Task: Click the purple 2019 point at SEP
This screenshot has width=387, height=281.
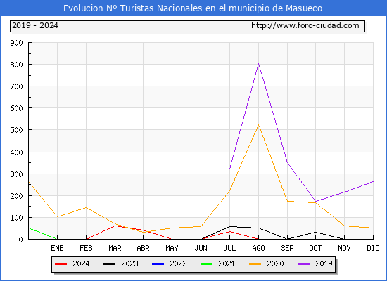Action: tap(287, 163)
